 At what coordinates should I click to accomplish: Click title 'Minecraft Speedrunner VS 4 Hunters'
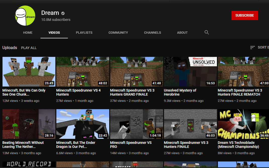point(79,92)
